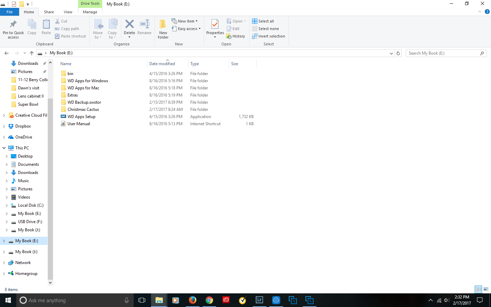The height and width of the screenshot is (307, 491).
Task: Click the Edit icon in Open group
Action: pyautogui.click(x=233, y=29)
